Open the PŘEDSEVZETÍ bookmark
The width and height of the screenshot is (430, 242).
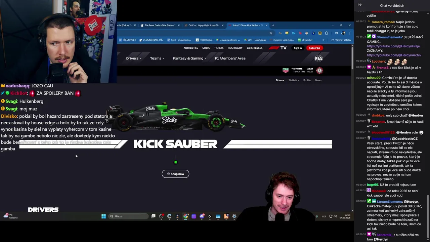127,40
